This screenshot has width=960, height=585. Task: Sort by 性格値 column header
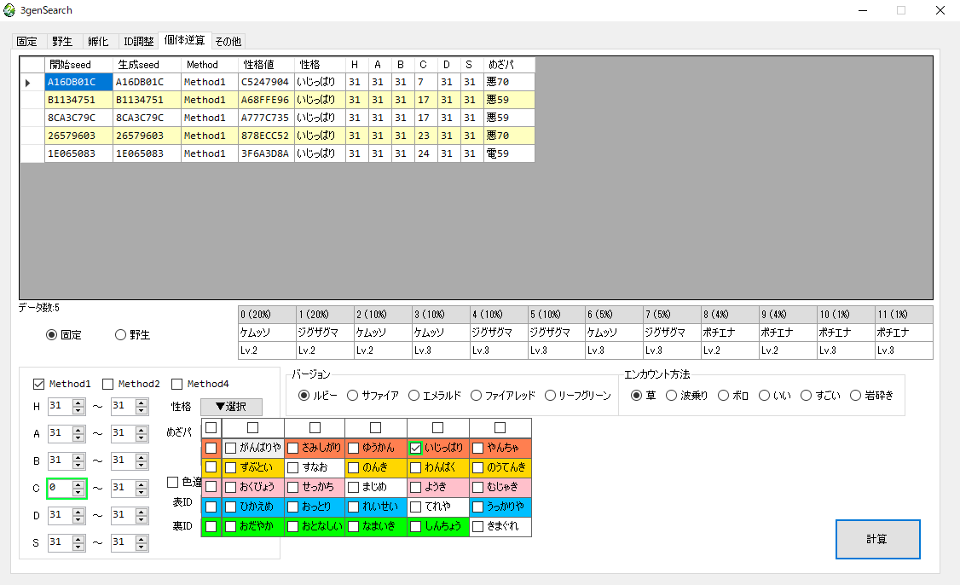pos(265,64)
